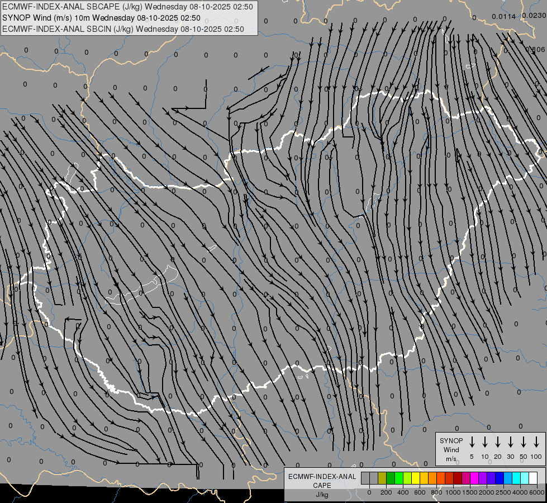Click the SYNOP Wind m/s legend label

[451, 449]
